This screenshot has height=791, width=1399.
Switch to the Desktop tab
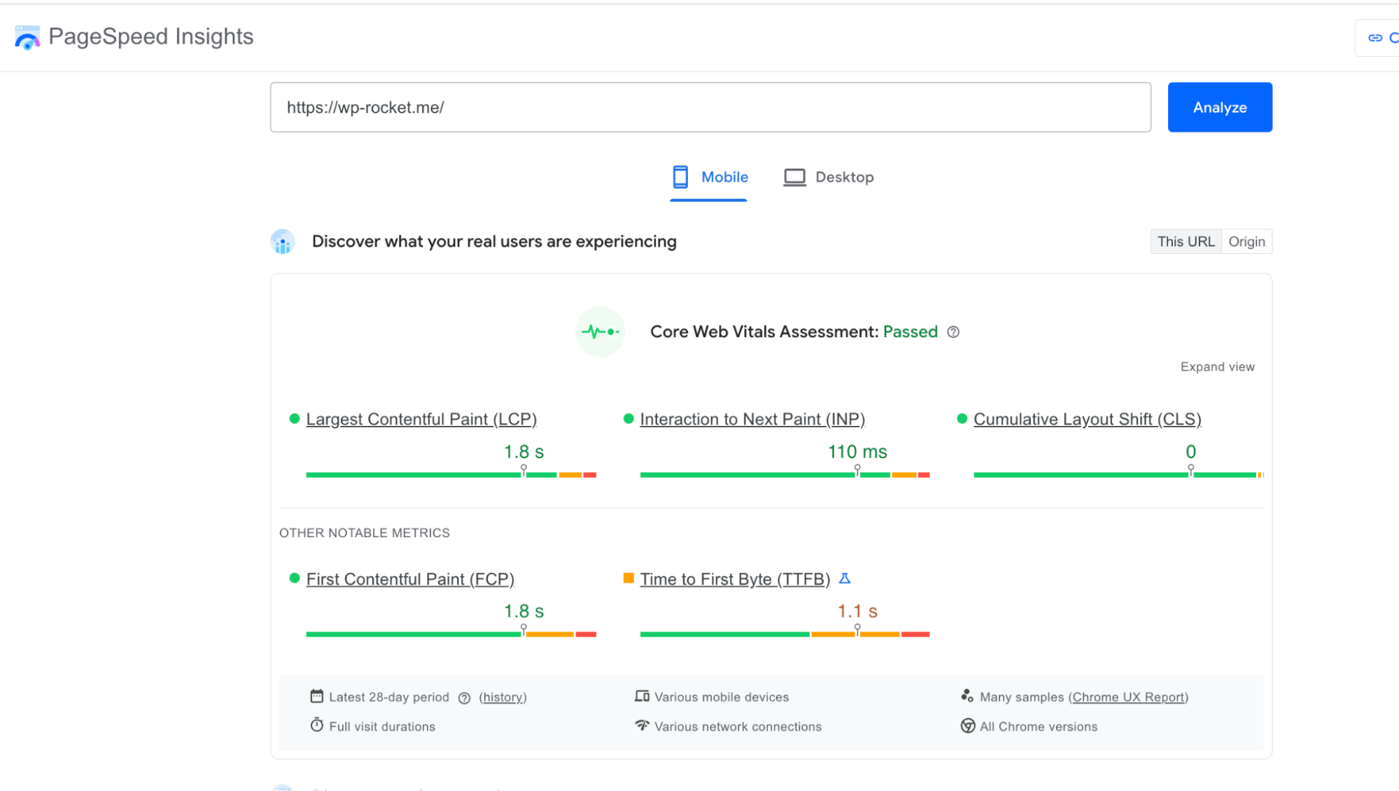(829, 178)
